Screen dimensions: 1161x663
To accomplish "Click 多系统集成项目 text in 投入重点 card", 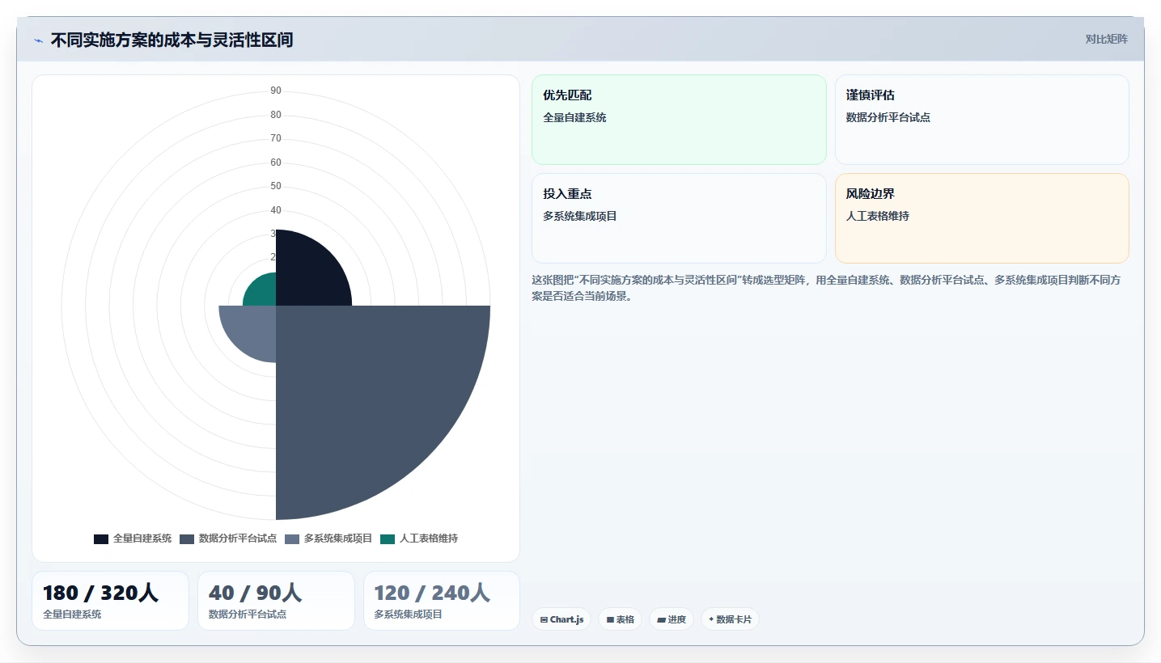I will [x=580, y=216].
